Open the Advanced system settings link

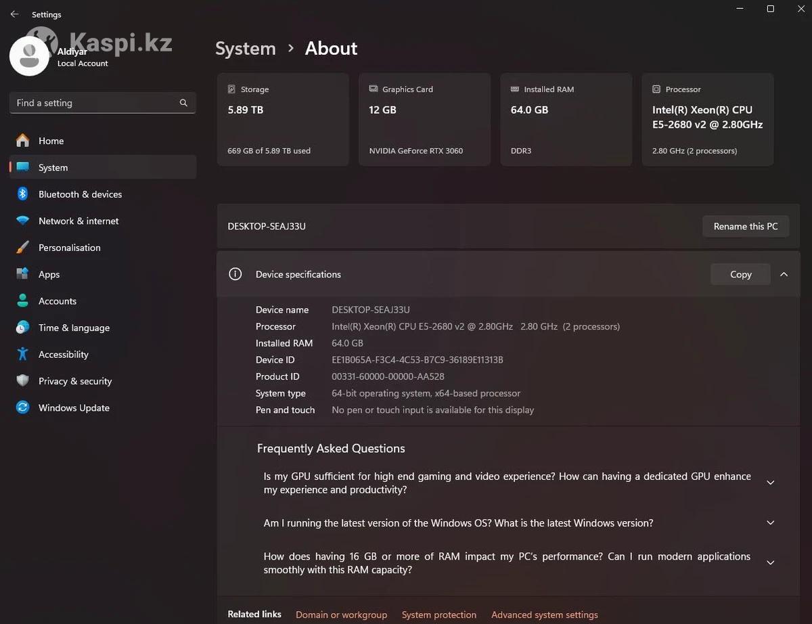pyautogui.click(x=544, y=615)
